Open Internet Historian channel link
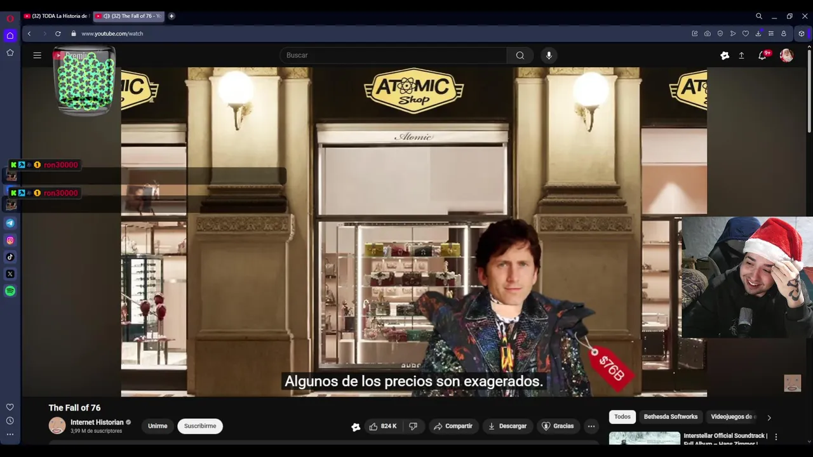Viewport: 813px width, 457px height. [x=97, y=423]
